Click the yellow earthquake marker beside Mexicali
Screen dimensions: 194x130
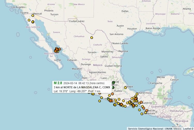pos(33,16)
